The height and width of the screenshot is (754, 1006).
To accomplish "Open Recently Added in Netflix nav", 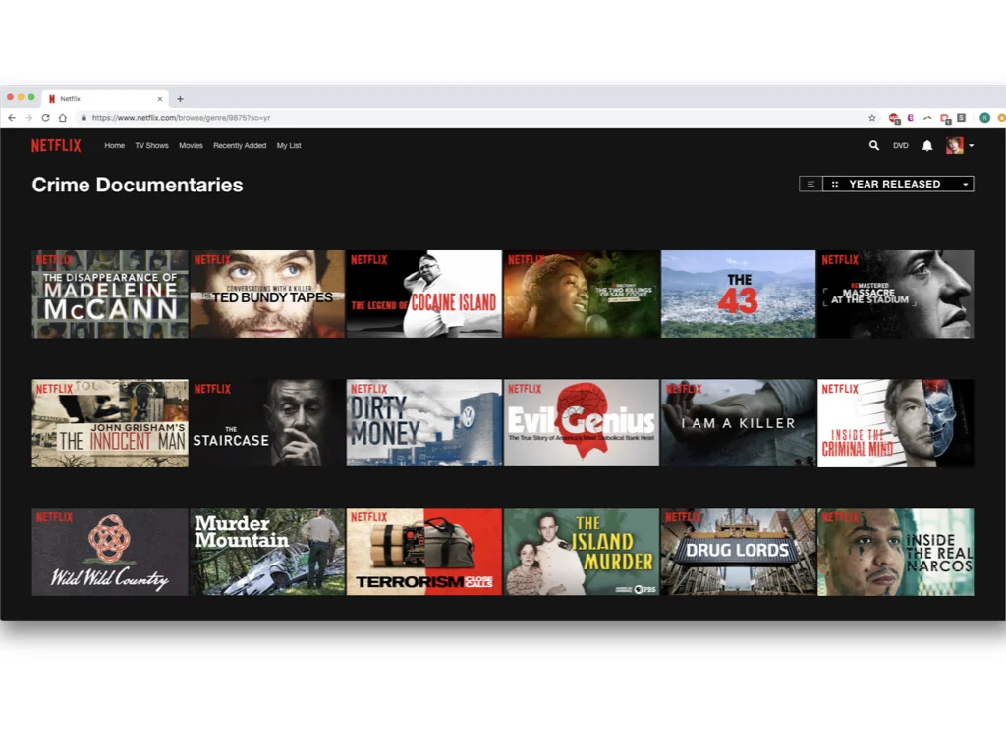I will (240, 146).
